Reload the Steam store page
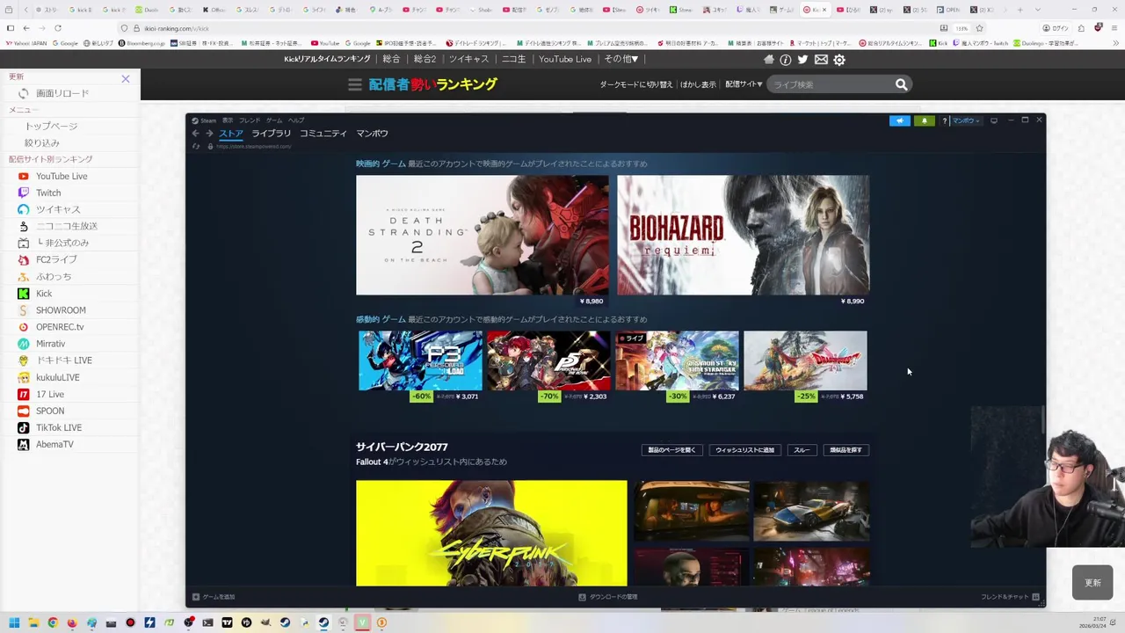The width and height of the screenshot is (1125, 633). click(196, 146)
